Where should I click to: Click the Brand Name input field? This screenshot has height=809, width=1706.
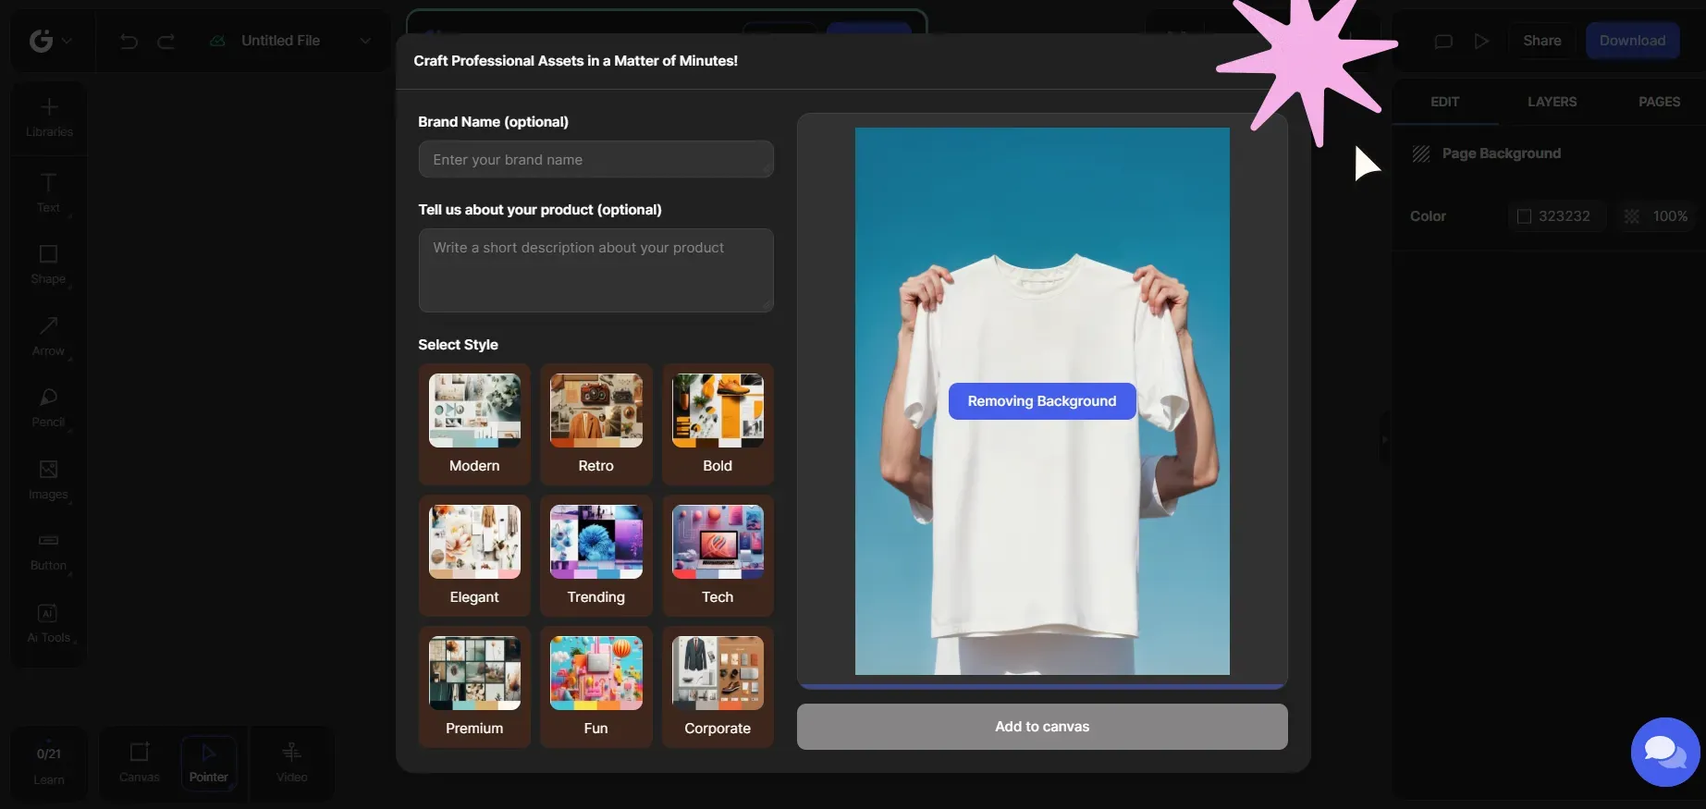pos(596,159)
